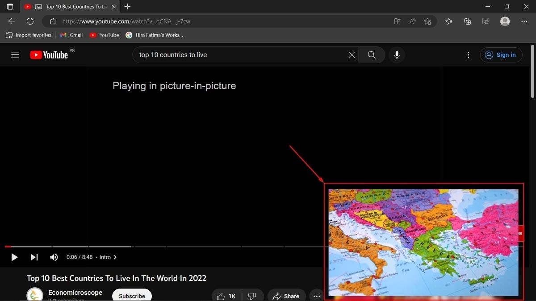Open the Edge settings menu

tap(524, 21)
